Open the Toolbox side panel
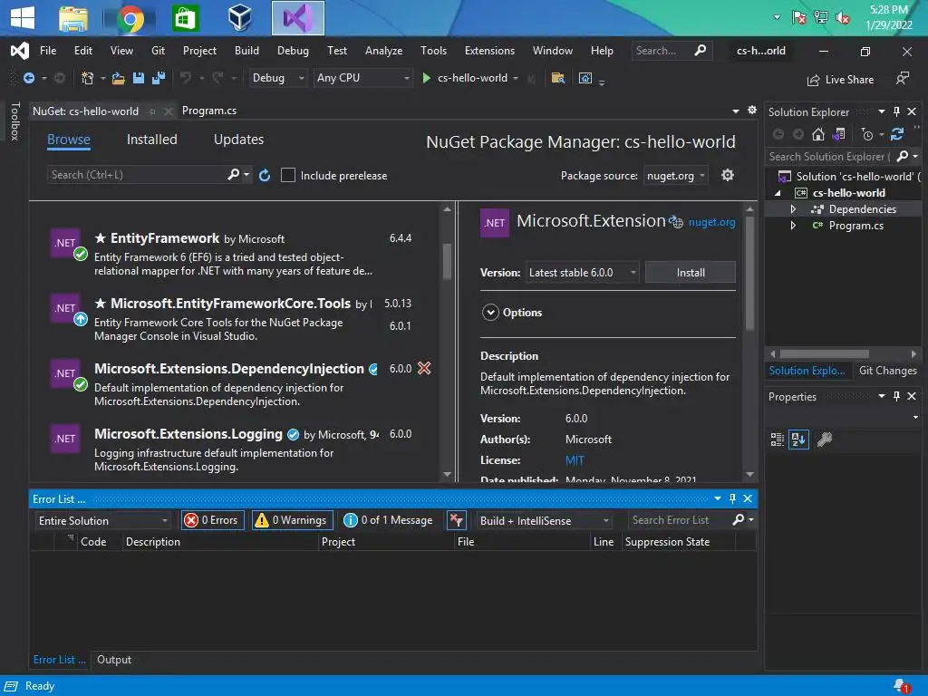This screenshot has height=696, width=928. (14, 121)
